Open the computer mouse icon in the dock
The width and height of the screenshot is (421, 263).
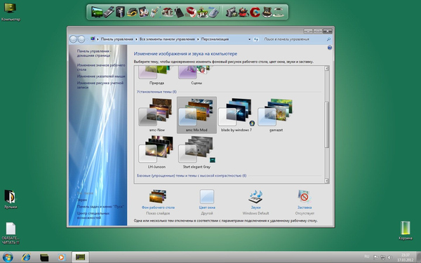(x=214, y=12)
